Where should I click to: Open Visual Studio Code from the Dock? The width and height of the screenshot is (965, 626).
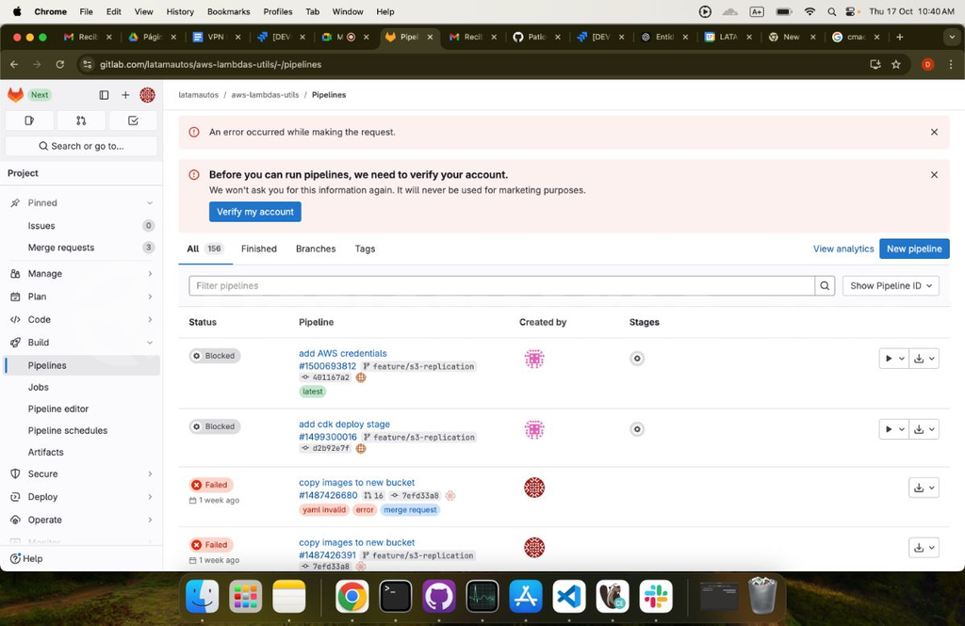pyautogui.click(x=568, y=597)
